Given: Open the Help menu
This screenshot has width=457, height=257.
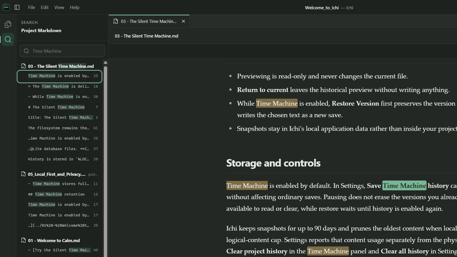Looking at the screenshot, I should point(75,7).
